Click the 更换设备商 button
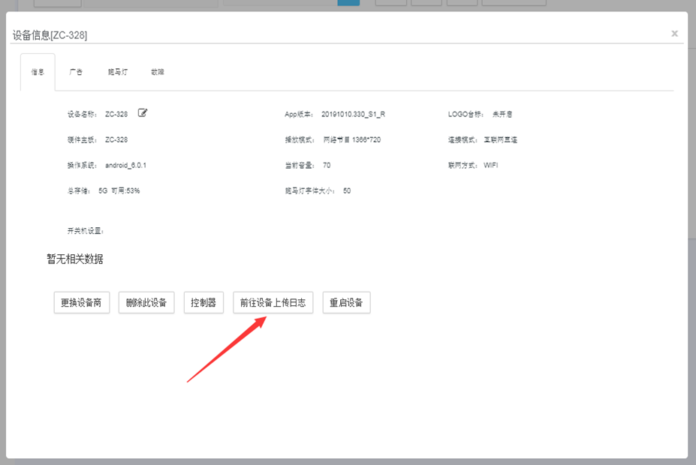The width and height of the screenshot is (696, 465). point(82,303)
